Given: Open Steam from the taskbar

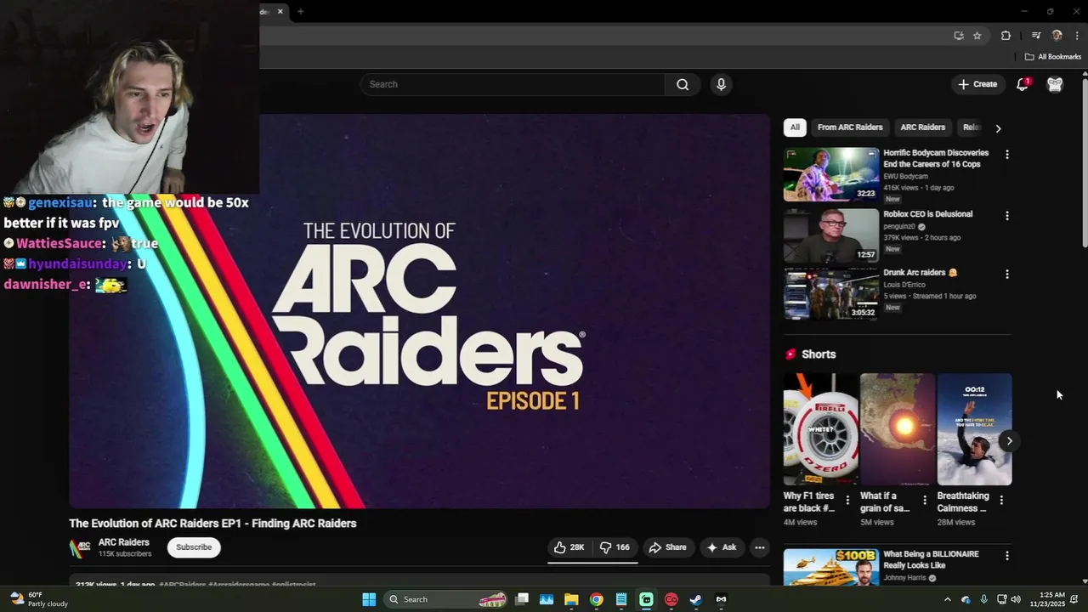Looking at the screenshot, I should tap(695, 599).
